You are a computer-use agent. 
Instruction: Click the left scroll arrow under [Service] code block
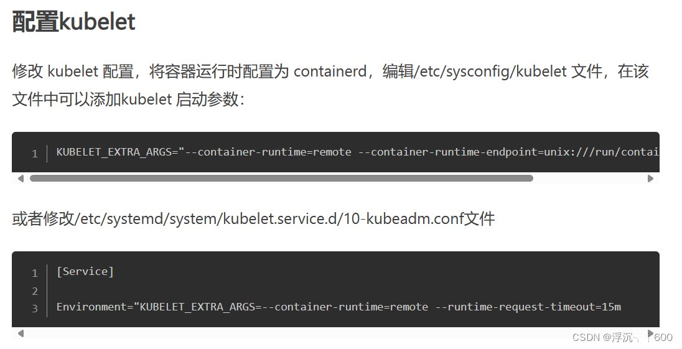coord(21,334)
